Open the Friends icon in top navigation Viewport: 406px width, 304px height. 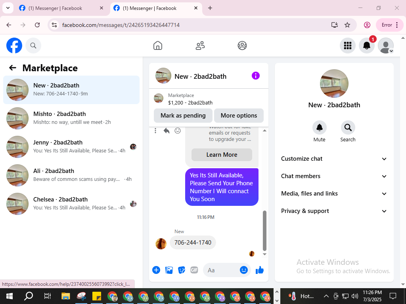[x=200, y=46]
